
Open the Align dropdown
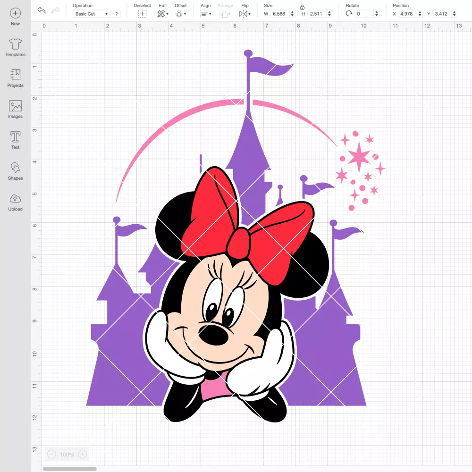(x=206, y=14)
